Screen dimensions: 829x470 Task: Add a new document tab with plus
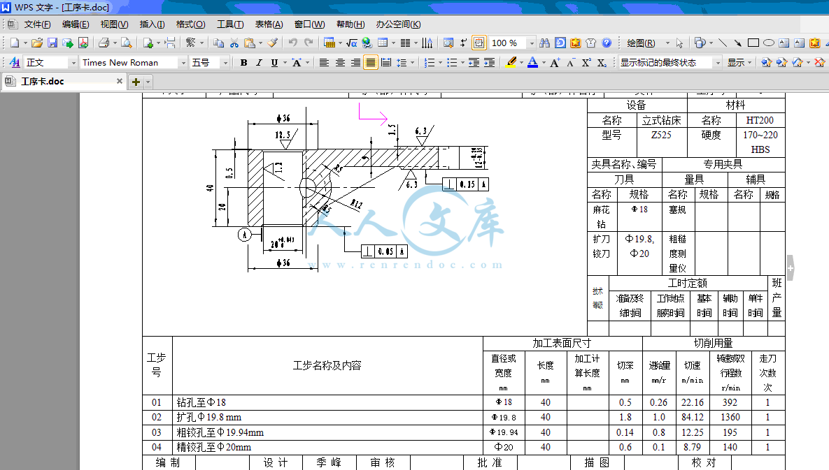136,82
